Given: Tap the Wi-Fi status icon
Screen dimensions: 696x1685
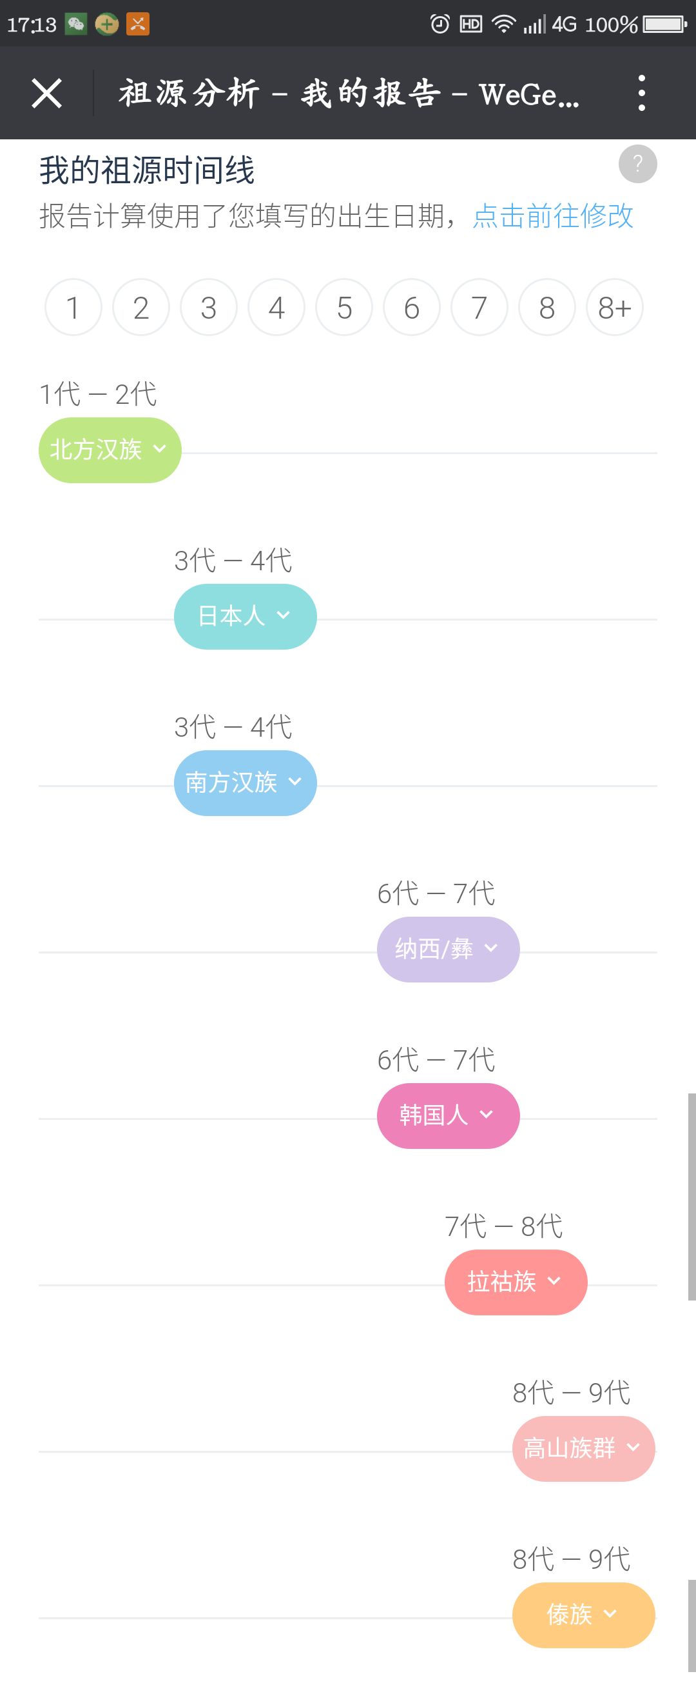Looking at the screenshot, I should point(503,25).
